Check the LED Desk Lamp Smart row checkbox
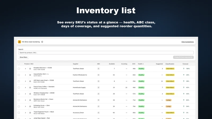The image size is (212, 119). pyautogui.click(x=19, y=81)
